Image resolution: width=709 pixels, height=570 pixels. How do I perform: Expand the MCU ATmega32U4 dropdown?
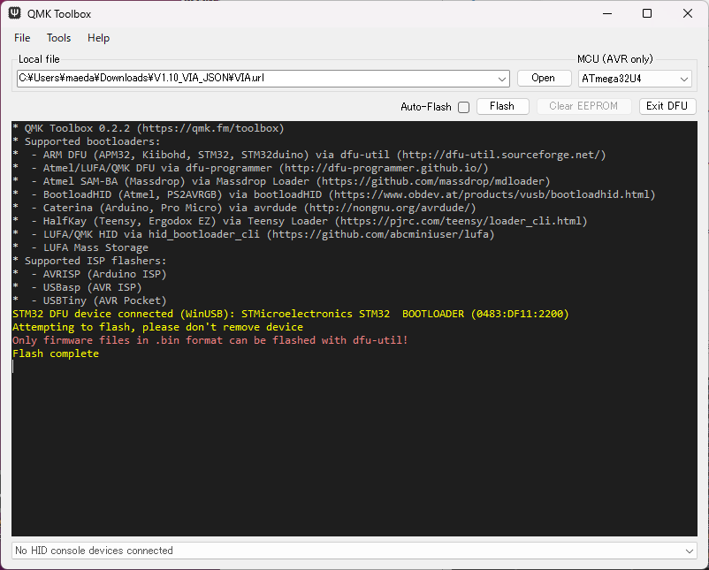tap(683, 78)
